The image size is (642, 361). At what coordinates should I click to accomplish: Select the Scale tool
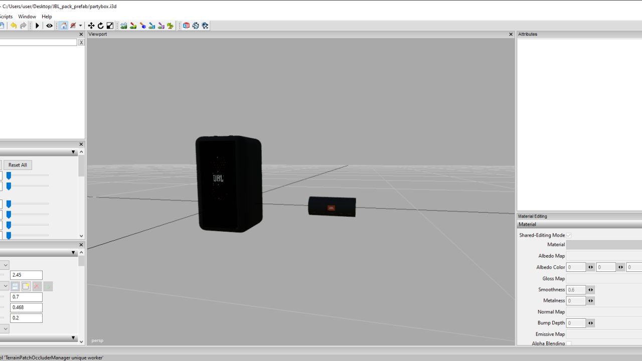[110, 26]
